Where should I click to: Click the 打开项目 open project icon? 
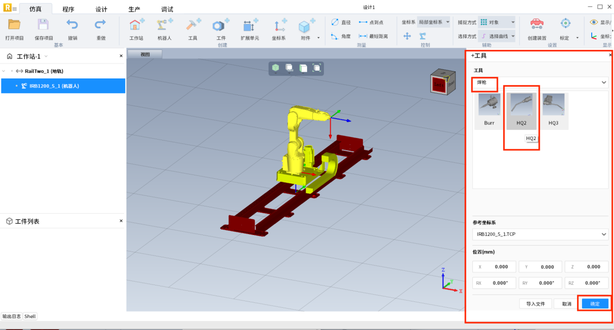click(14, 25)
